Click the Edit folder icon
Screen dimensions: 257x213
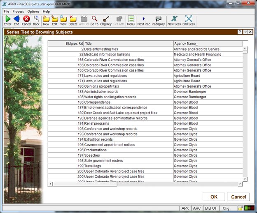pyautogui.click(x=55, y=19)
